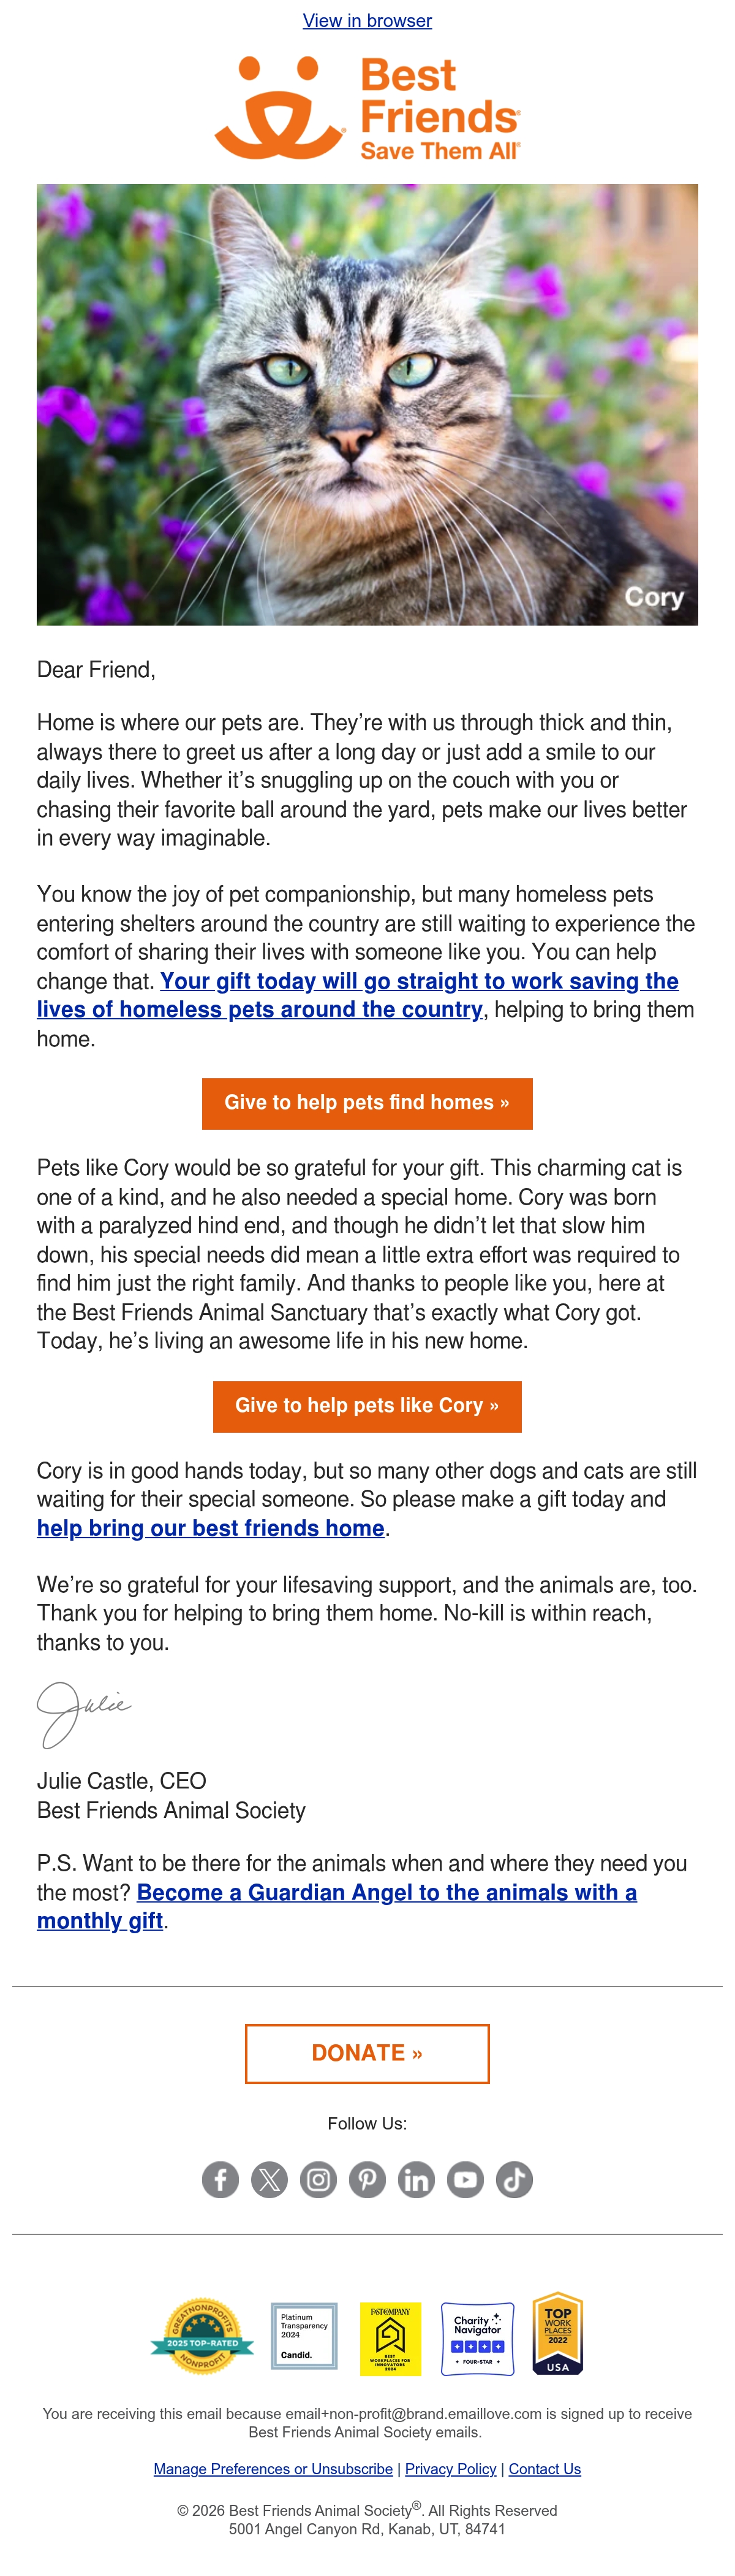Click the GreatNonprofits 2025 Top-Rated badge
This screenshot has width=735, height=2576.
pos(203,2335)
